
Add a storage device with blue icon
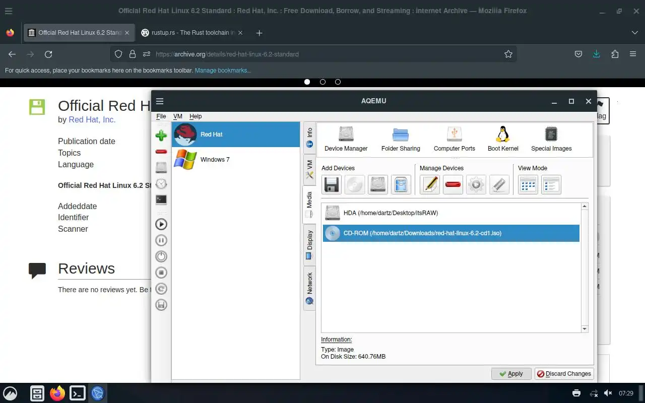click(x=401, y=185)
